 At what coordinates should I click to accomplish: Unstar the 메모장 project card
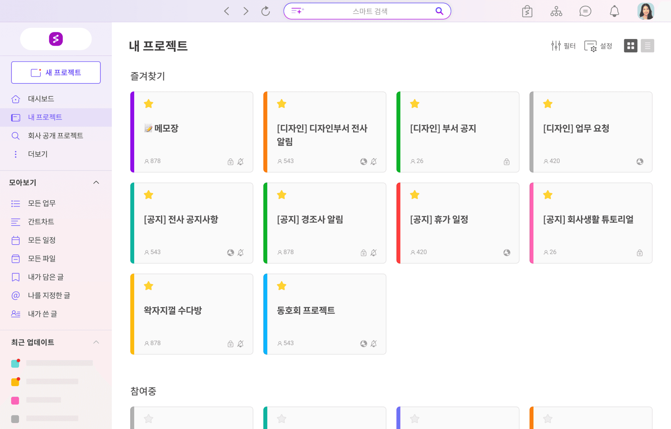coord(149,104)
